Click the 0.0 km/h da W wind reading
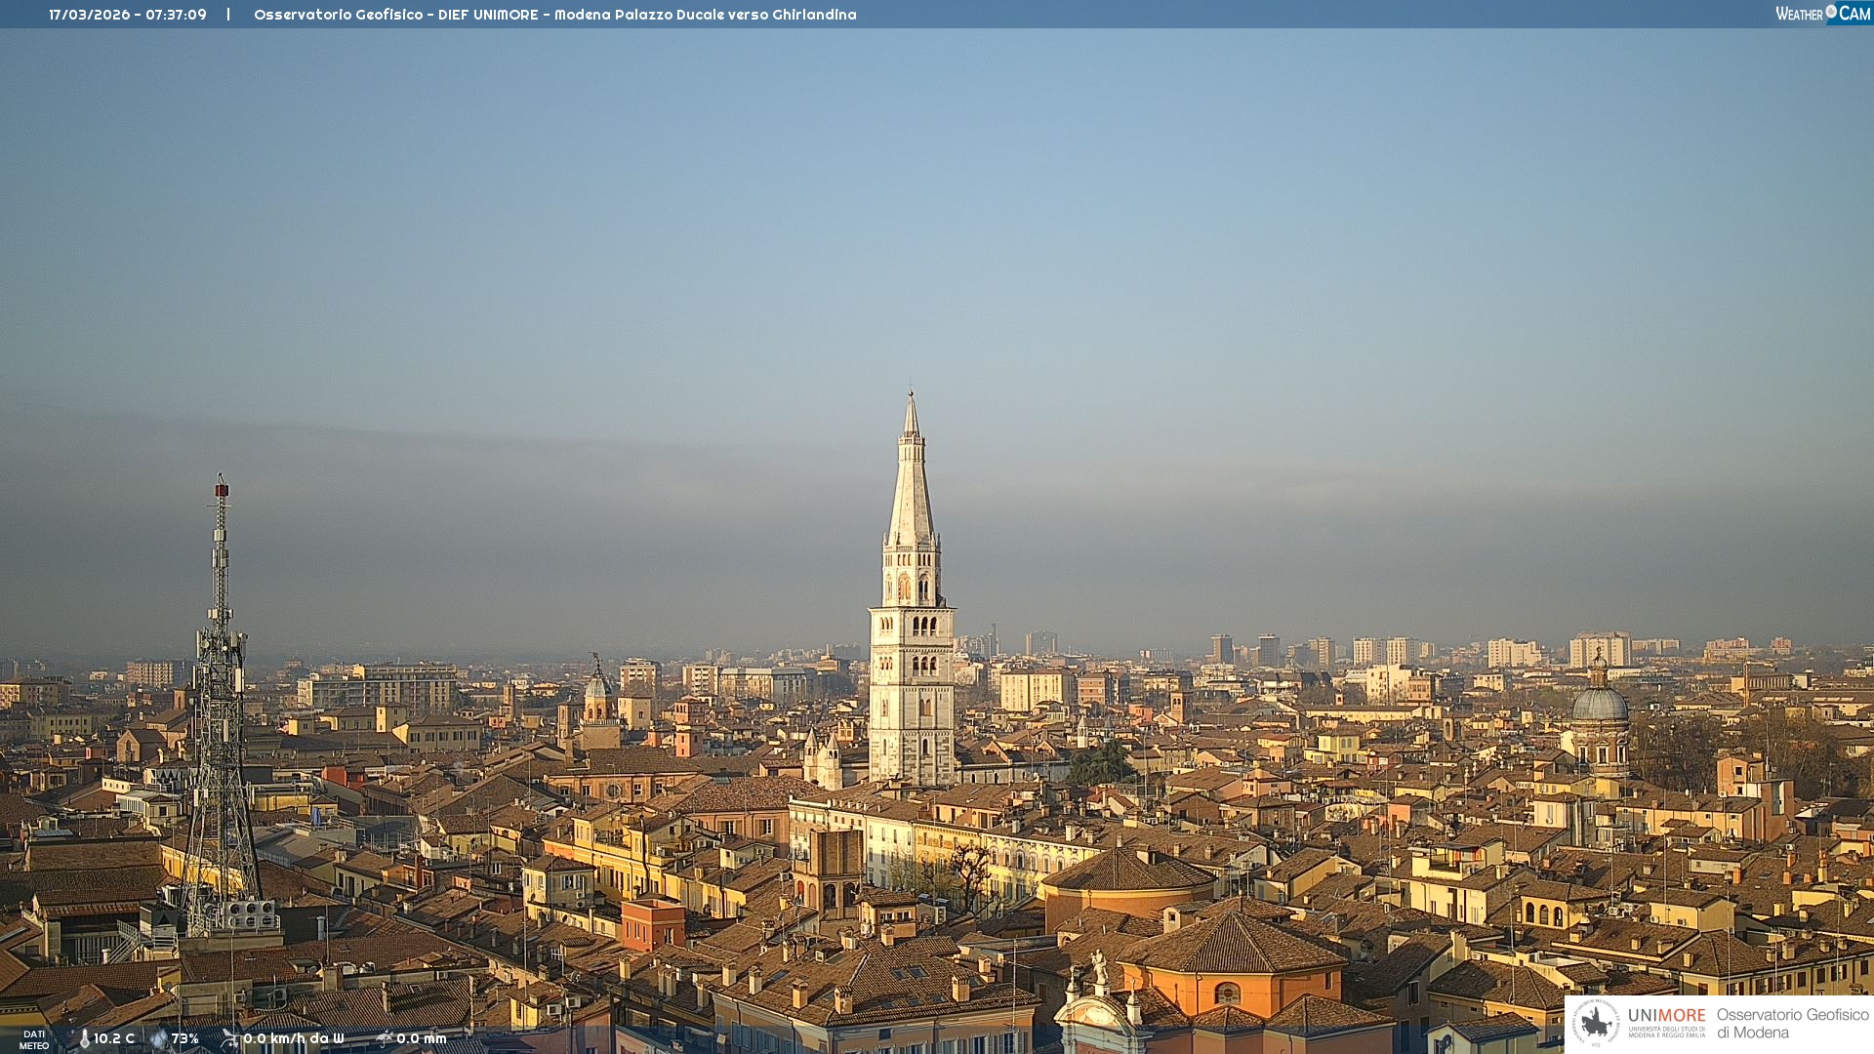 tap(294, 1039)
